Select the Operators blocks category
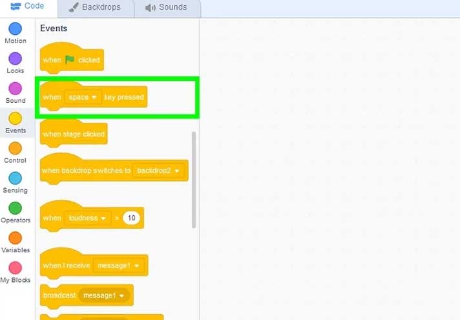 16,213
